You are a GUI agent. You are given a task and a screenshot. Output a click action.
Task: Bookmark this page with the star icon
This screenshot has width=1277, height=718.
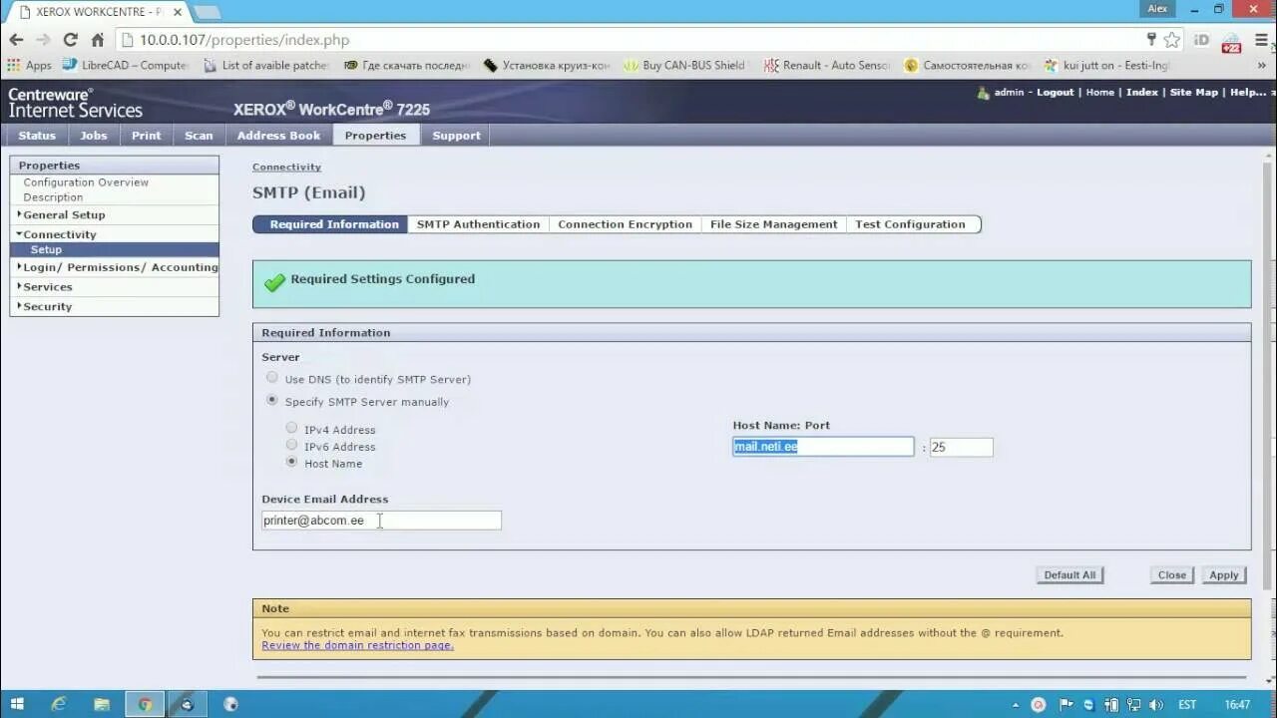click(1172, 40)
